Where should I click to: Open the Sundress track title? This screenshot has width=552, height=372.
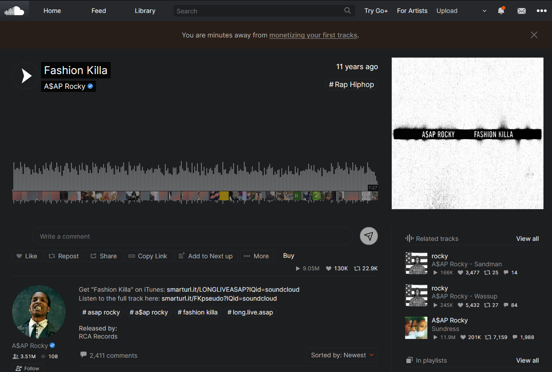tap(445, 329)
